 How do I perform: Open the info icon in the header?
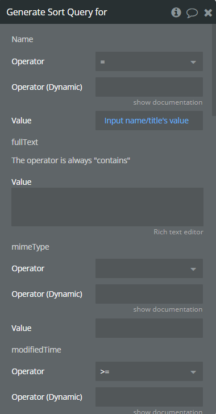(x=176, y=13)
